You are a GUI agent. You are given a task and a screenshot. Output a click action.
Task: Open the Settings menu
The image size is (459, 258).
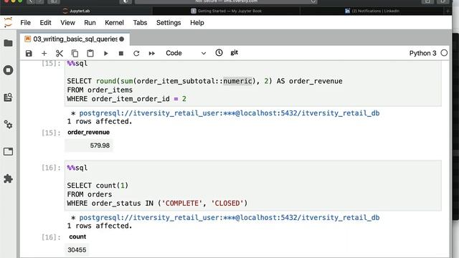[169, 22]
